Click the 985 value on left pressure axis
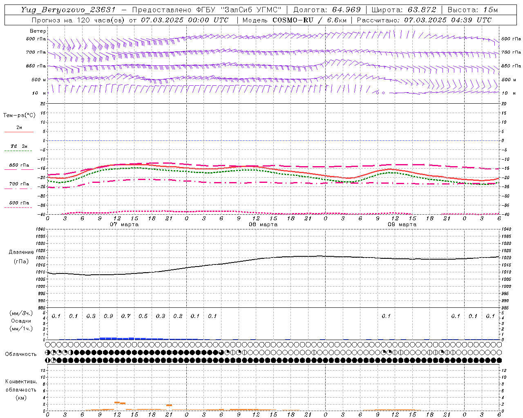This screenshot has width=523, height=418. coord(41,308)
